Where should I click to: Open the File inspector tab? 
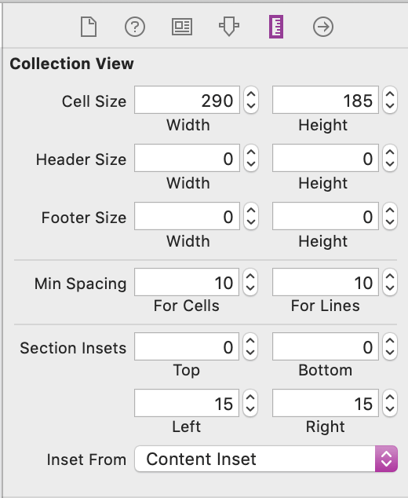tap(89, 27)
